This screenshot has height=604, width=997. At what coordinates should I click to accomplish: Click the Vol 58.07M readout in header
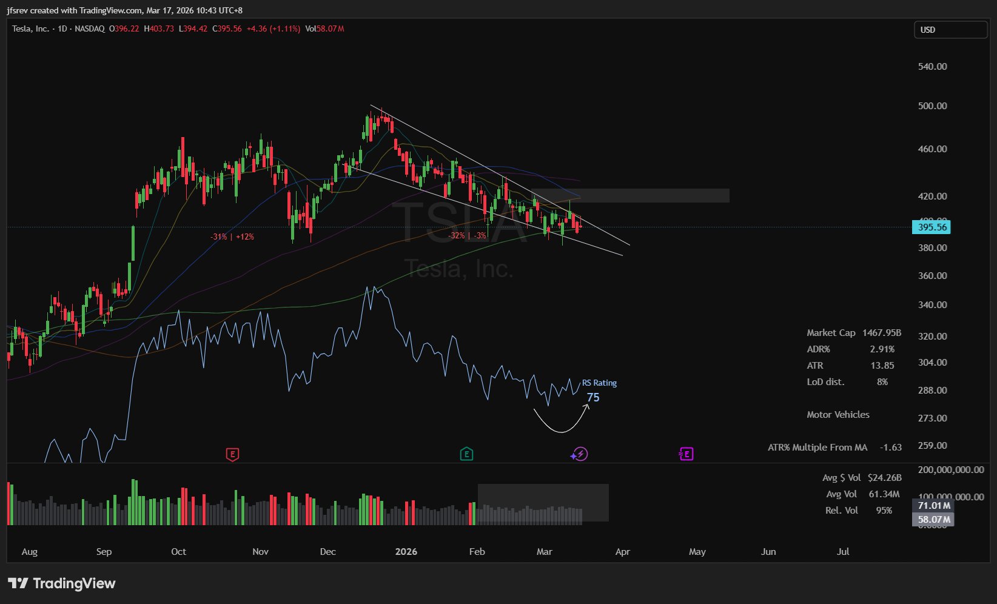coord(324,29)
